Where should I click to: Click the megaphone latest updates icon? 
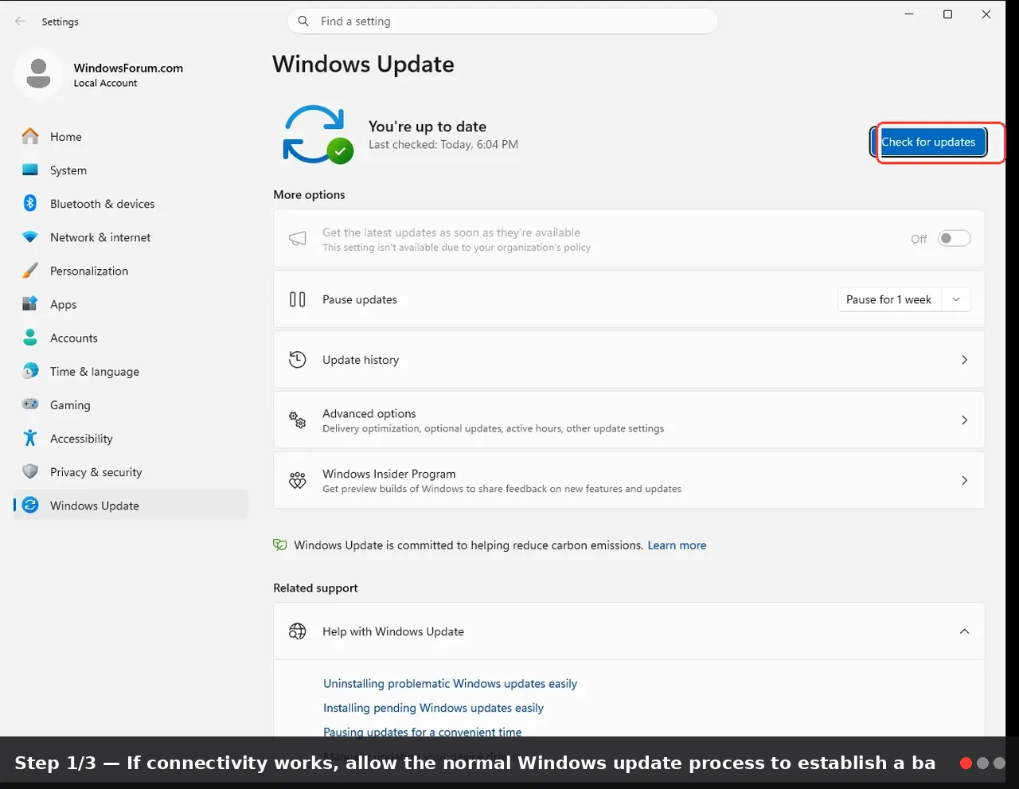click(298, 239)
